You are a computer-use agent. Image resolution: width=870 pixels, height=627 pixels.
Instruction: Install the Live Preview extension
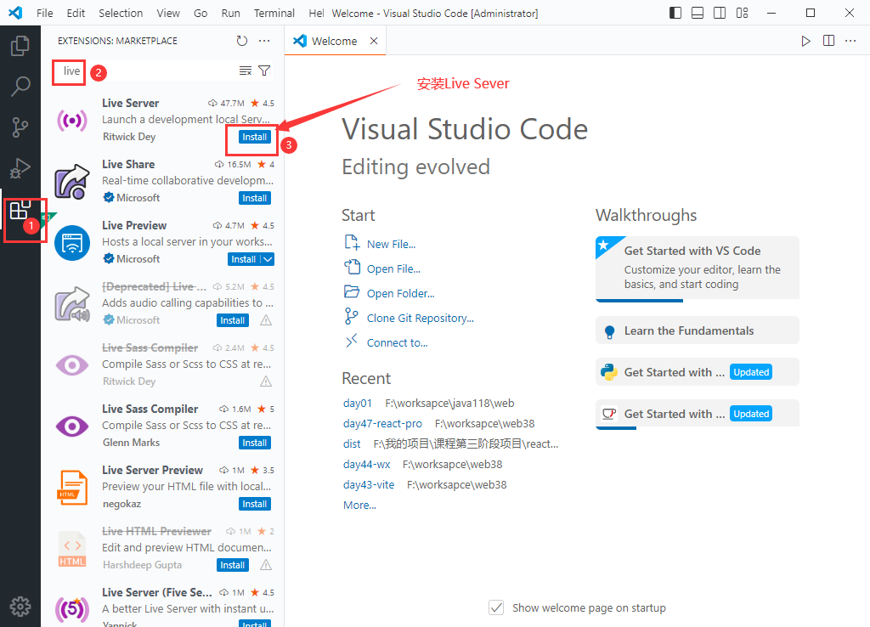click(x=244, y=259)
